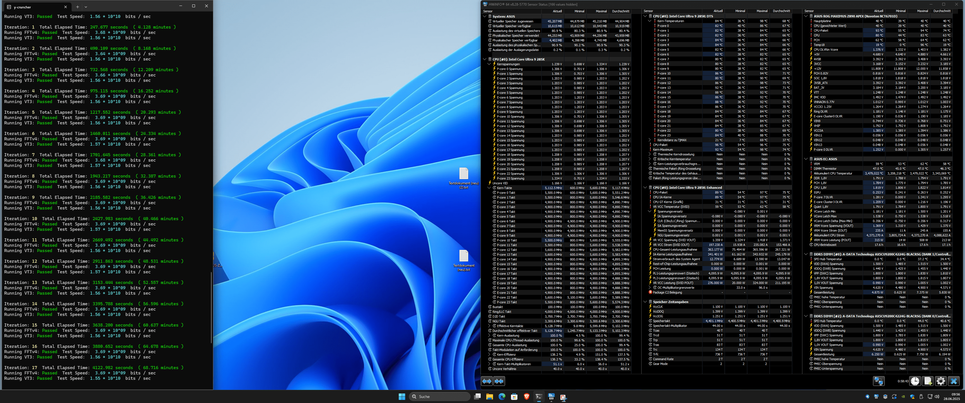Switch to the terminal app in the taskbar

click(x=539, y=397)
